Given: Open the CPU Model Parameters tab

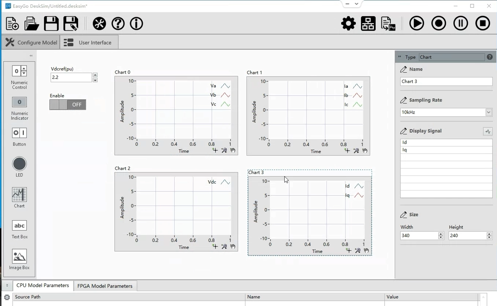Looking at the screenshot, I should (43, 286).
